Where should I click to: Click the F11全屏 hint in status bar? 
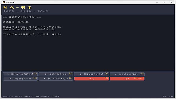tap(55, 97)
